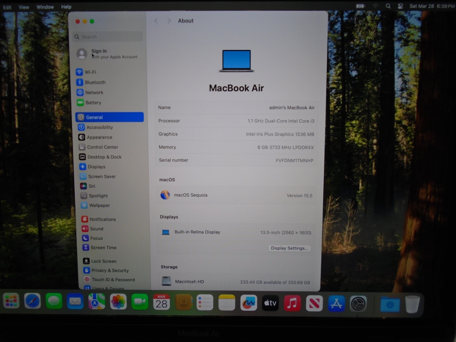
Task: Open the Trash in the Dock
Action: pos(412,304)
